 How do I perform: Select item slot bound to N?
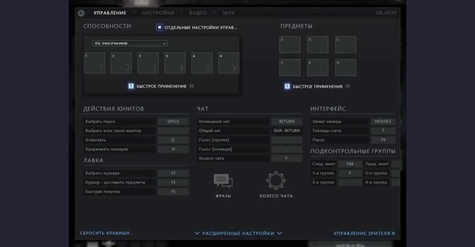346,68
